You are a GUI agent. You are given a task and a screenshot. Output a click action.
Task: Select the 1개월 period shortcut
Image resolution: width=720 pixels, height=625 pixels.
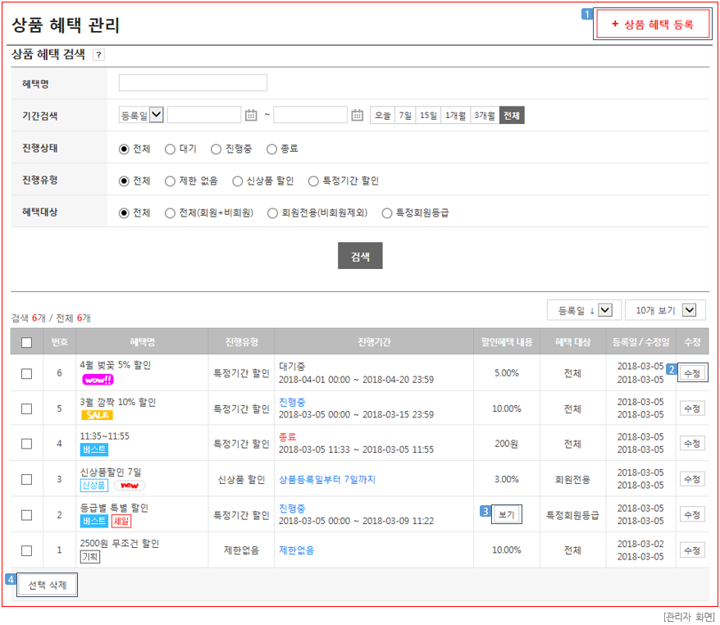tap(455, 116)
